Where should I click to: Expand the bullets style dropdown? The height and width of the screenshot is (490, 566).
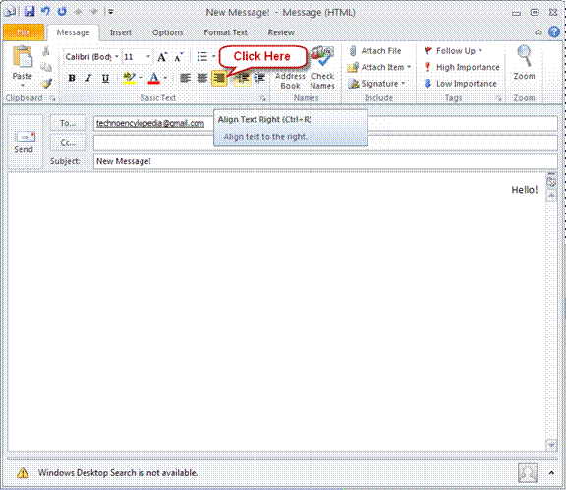pos(213,57)
